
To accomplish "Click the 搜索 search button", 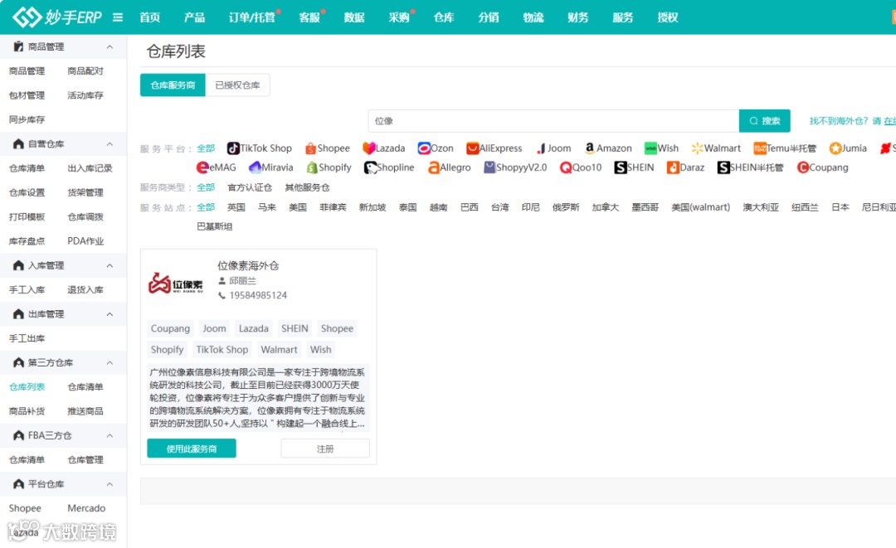I will point(765,121).
